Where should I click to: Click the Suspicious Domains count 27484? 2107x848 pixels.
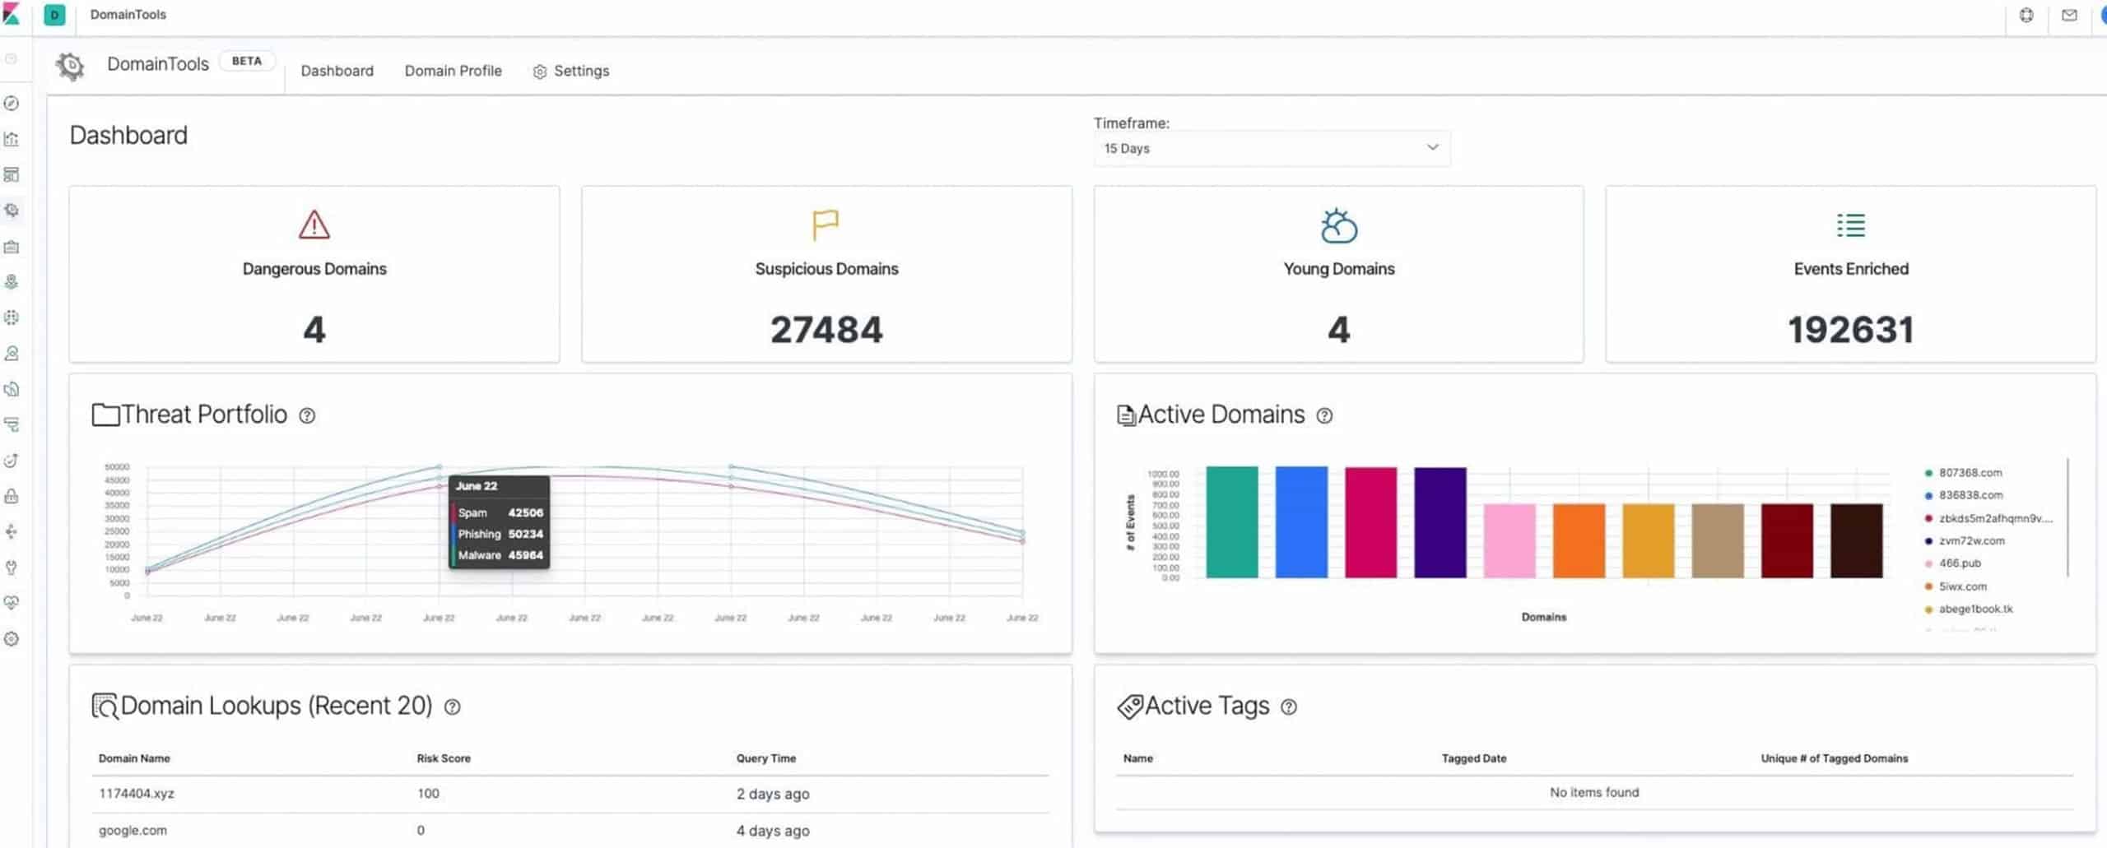point(827,331)
